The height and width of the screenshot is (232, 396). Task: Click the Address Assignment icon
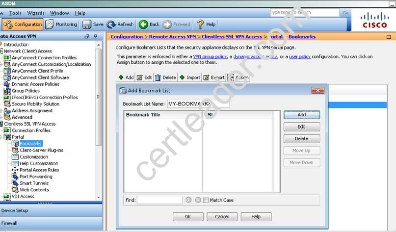[x=7, y=110]
